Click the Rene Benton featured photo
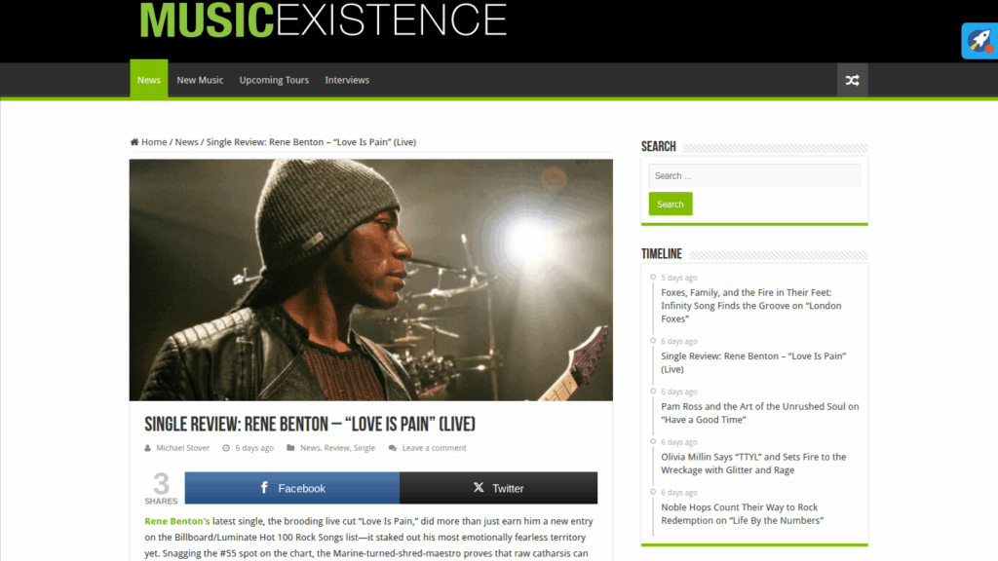This screenshot has height=561, width=998. click(371, 280)
